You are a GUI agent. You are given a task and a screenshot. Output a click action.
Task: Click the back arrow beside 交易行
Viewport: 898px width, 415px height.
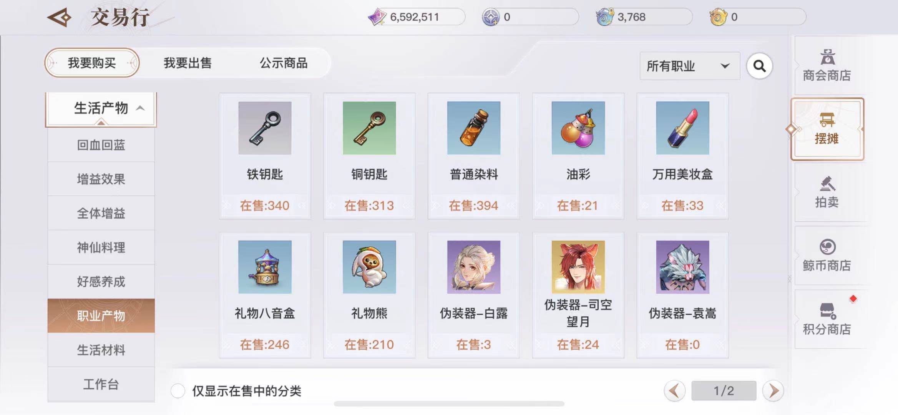[x=60, y=17]
